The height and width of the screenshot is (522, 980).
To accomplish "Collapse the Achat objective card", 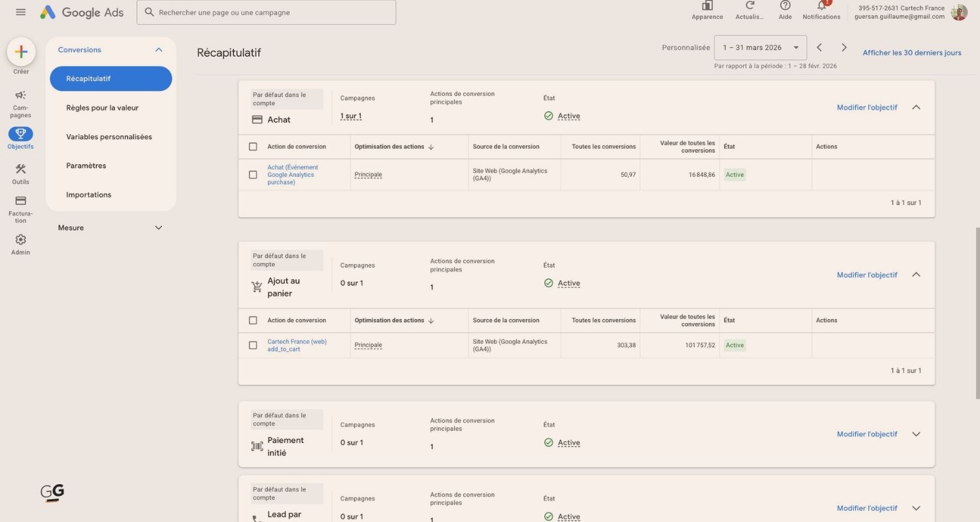I will pos(916,107).
